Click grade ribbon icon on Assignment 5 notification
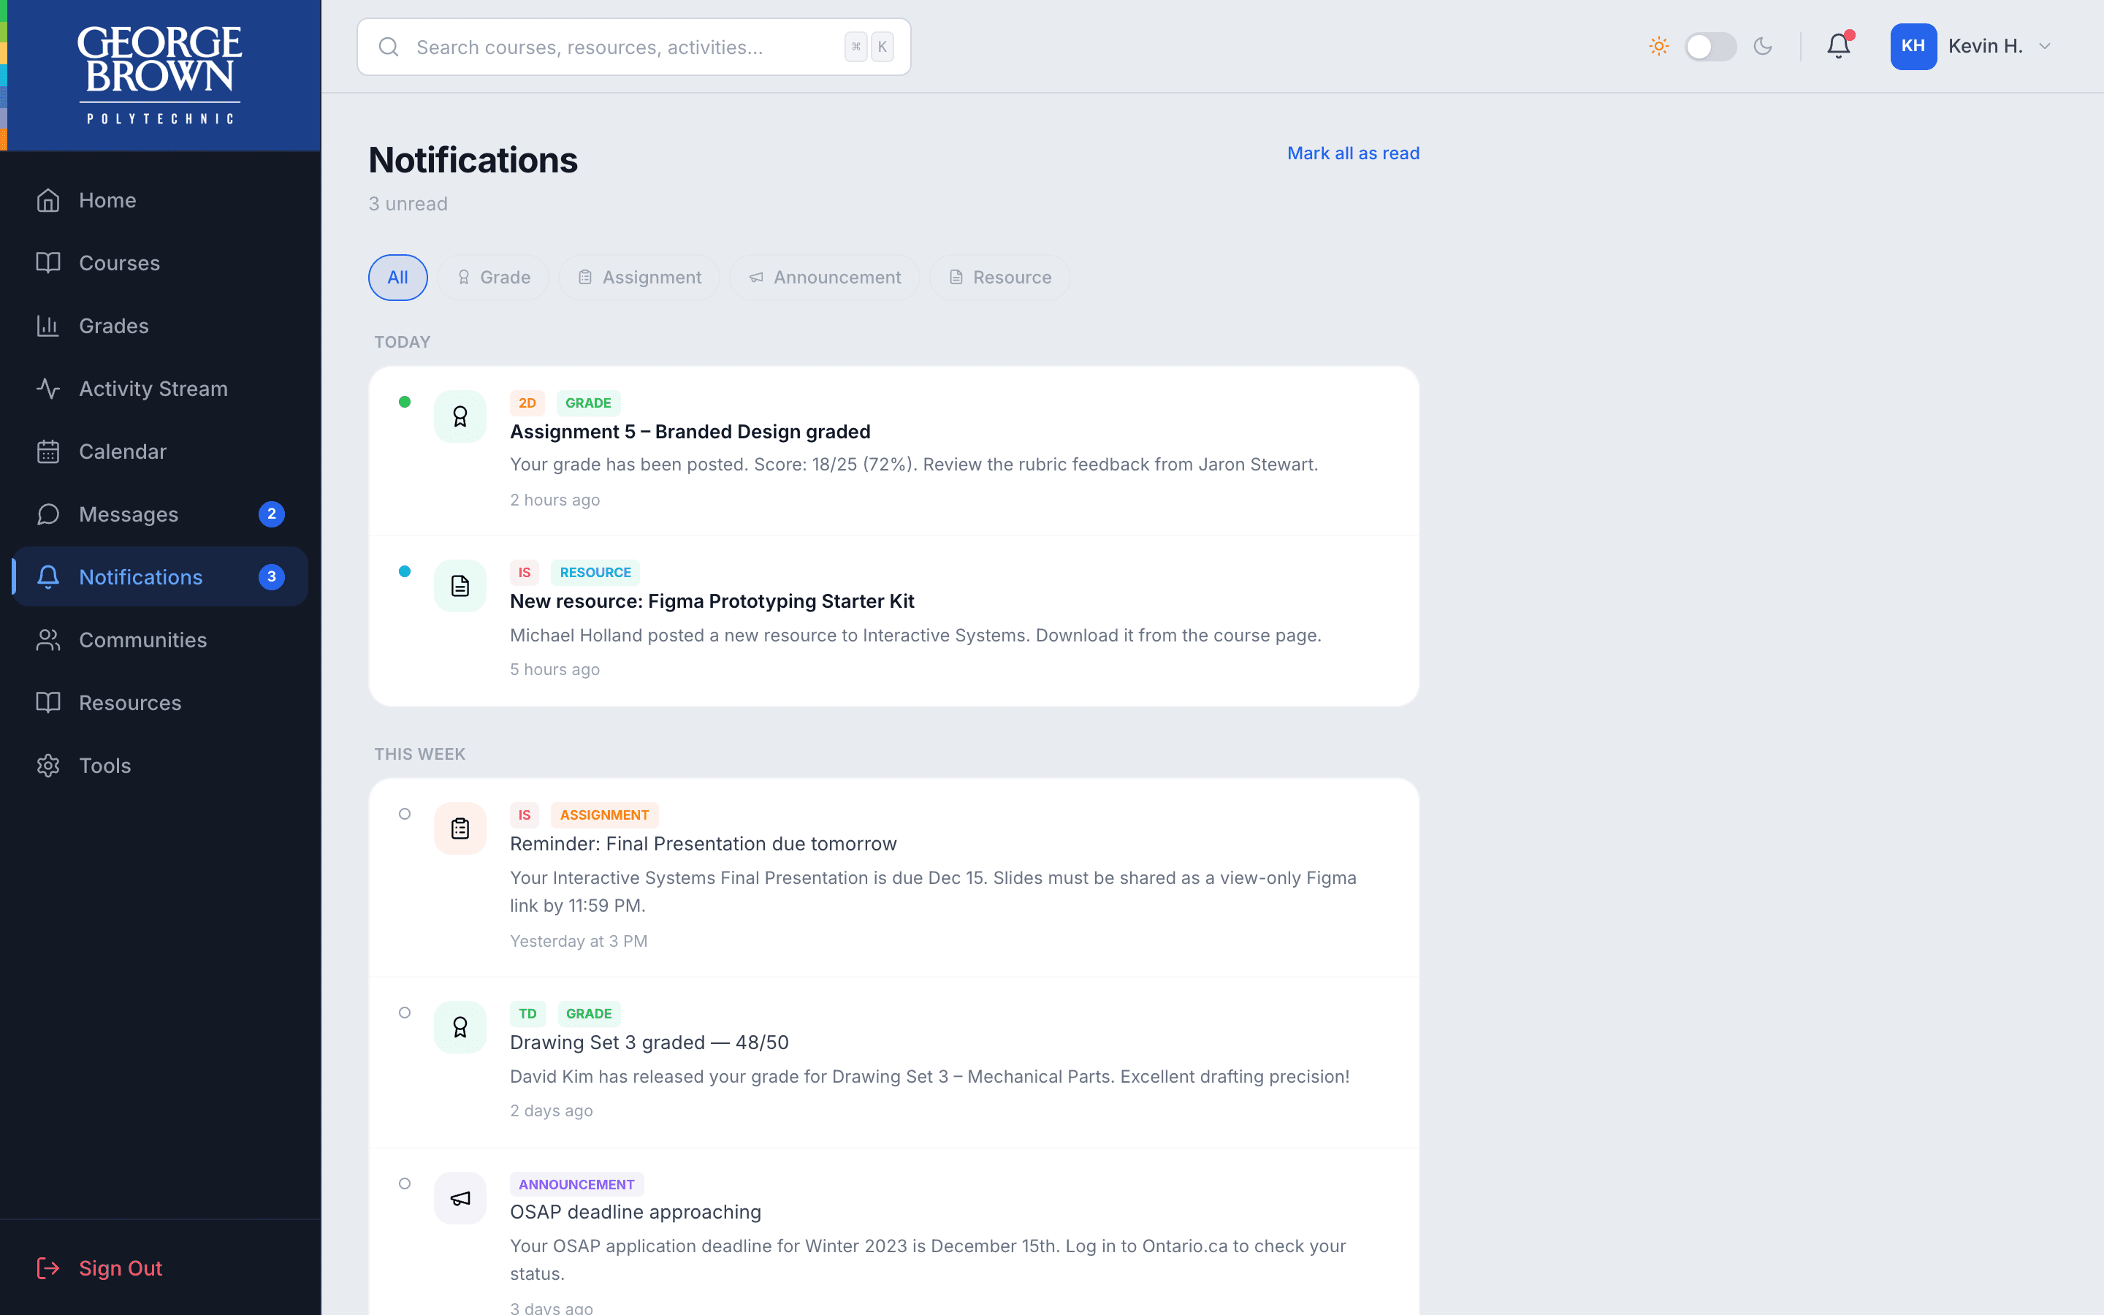The height and width of the screenshot is (1315, 2104). (460, 416)
